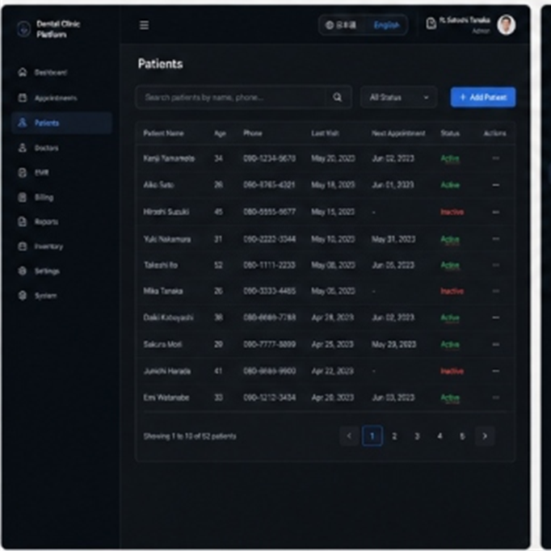Go to next page arrow
This screenshot has width=551, height=551.
tap(485, 436)
